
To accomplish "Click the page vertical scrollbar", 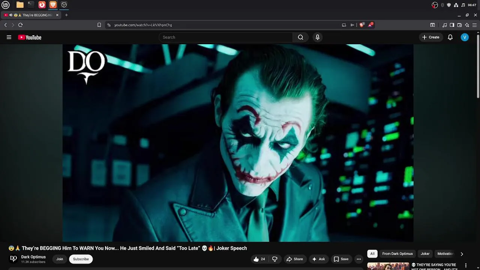I will point(478,66).
